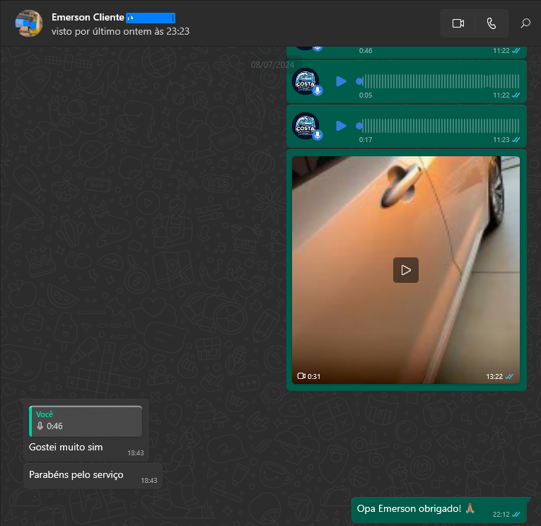Click the sender avatar on 0:05 audio
Viewport: 541px width, 526px height.
click(306, 81)
